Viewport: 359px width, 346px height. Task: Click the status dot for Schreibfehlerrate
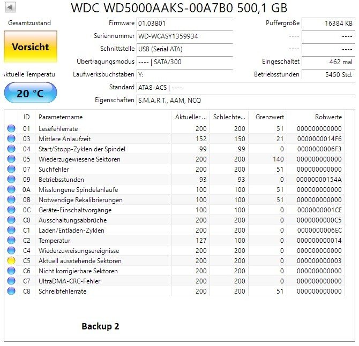11,291
